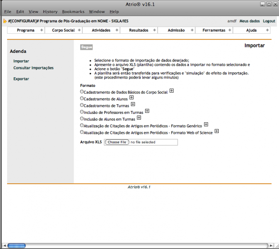
Task: Click plus icon next to Formato Web of Science
Action: 217,131
